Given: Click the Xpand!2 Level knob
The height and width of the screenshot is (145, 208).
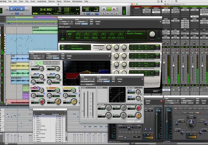Looking at the screenshot, I should pos(152,34).
